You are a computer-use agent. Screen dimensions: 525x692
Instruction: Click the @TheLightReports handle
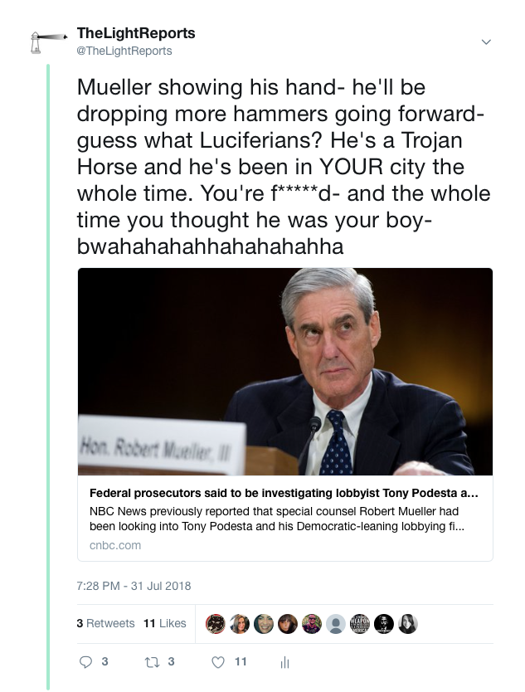(124, 51)
